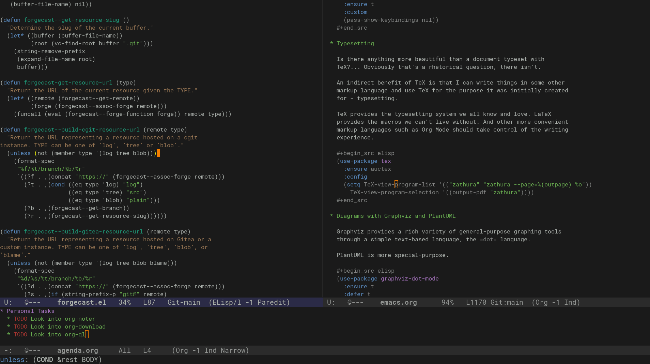
Task: Click the docstring "Determine the slug of the current buffer."
Action: click(x=80, y=28)
